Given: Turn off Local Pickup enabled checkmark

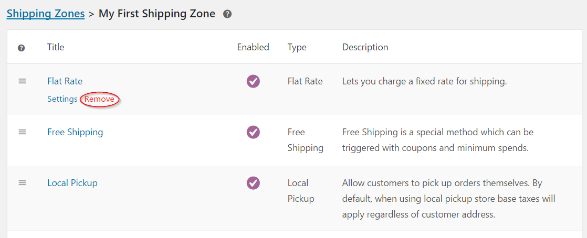Looking at the screenshot, I should pyautogui.click(x=253, y=183).
